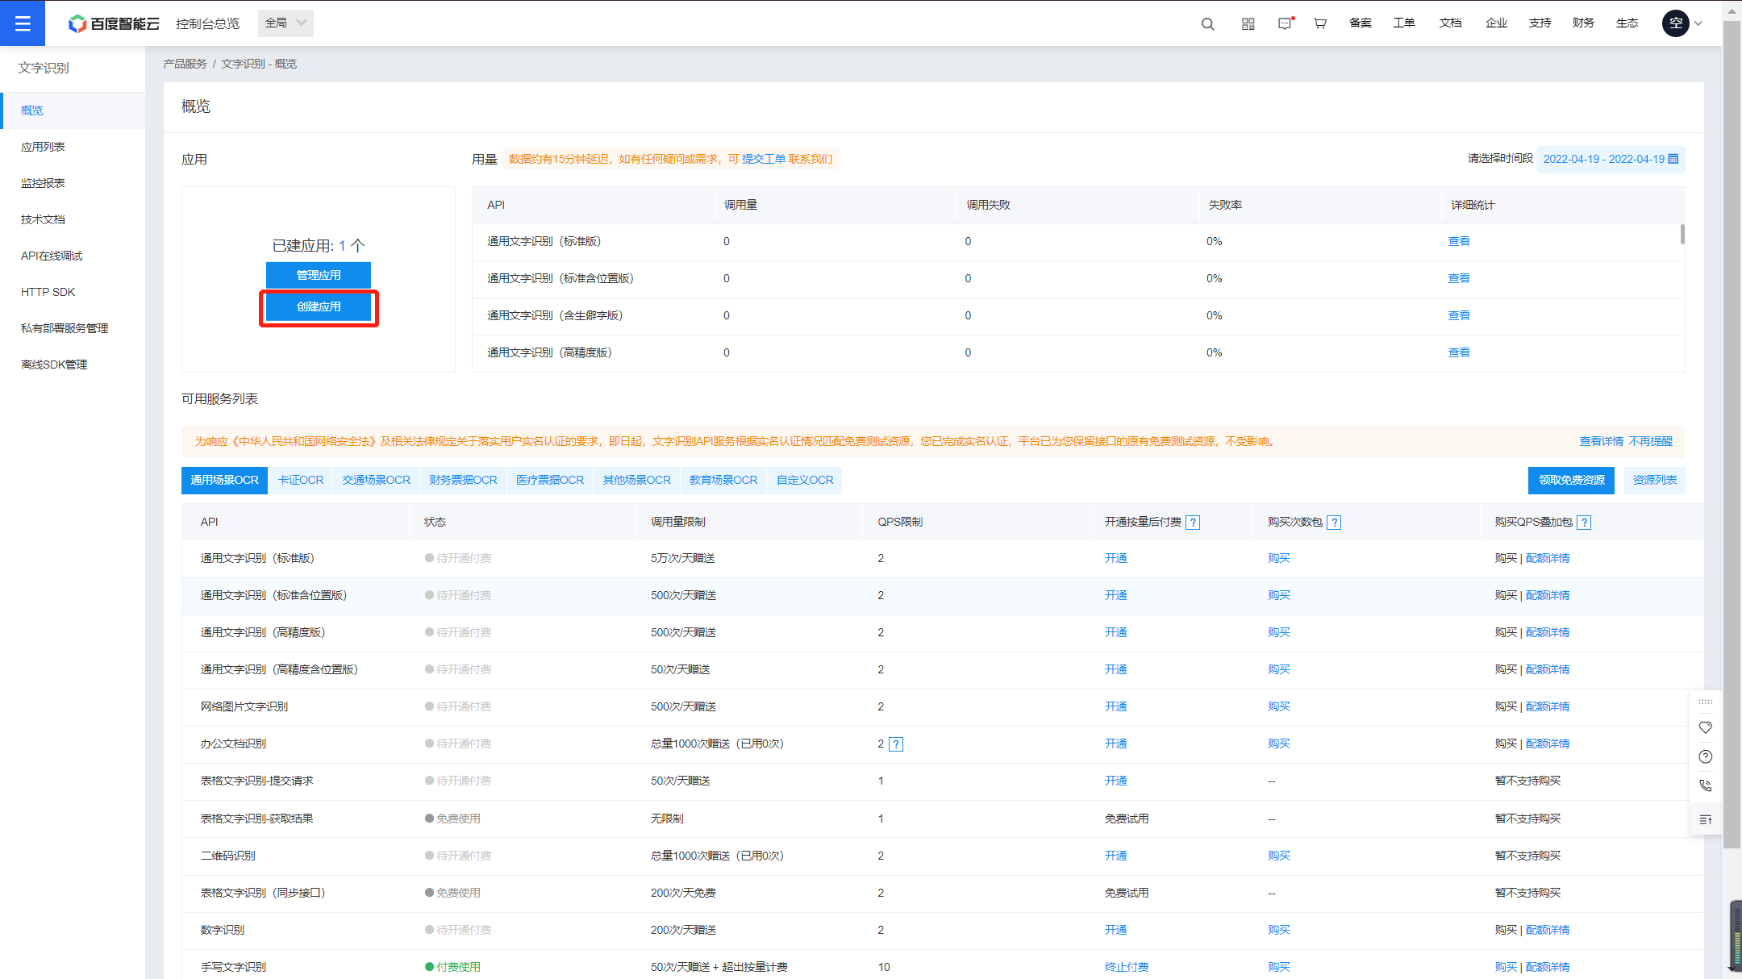This screenshot has width=1742, height=979.
Task: Click the scrollbar down arrow
Action: (x=1732, y=968)
